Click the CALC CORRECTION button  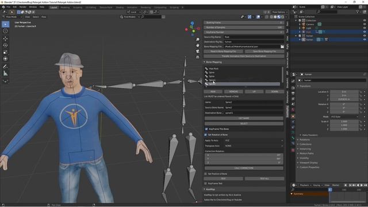tap(244, 168)
